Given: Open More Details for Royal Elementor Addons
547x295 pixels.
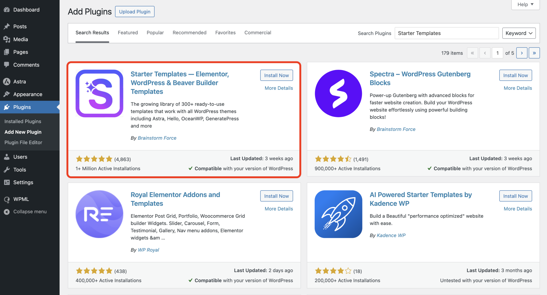Looking at the screenshot, I should point(279,209).
